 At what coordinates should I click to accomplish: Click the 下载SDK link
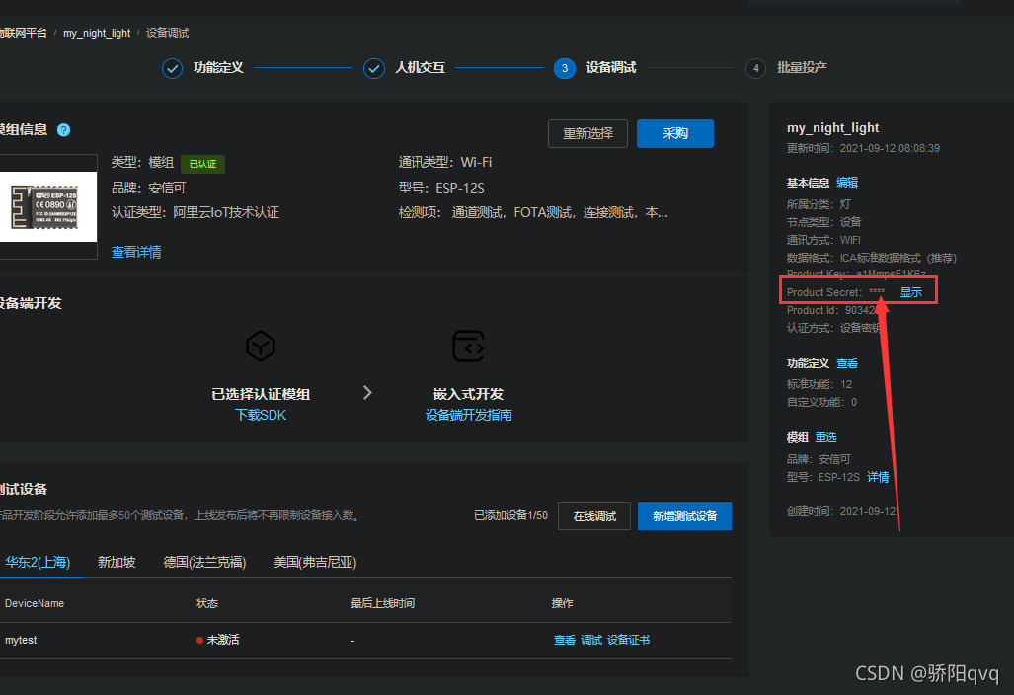coord(261,415)
